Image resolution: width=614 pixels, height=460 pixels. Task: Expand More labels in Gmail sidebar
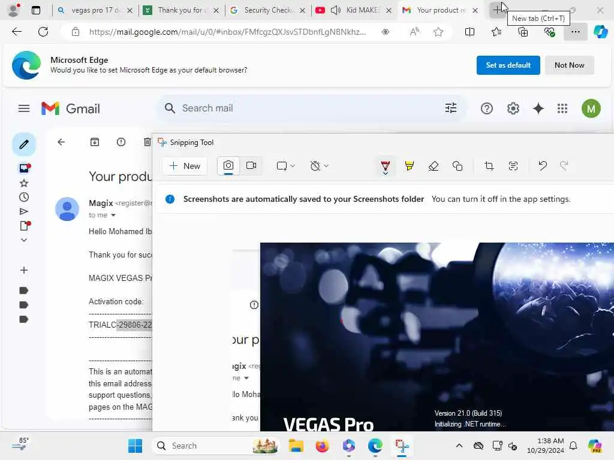coord(24,240)
